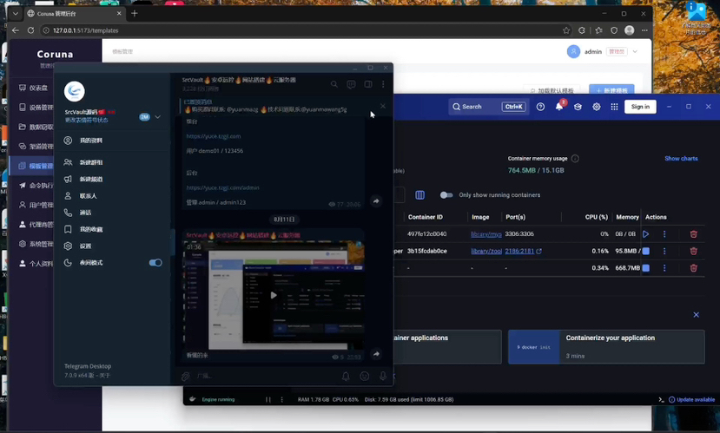Close the Docker walkthroughs section
Image resolution: width=720 pixels, height=433 pixels.
pos(697,315)
